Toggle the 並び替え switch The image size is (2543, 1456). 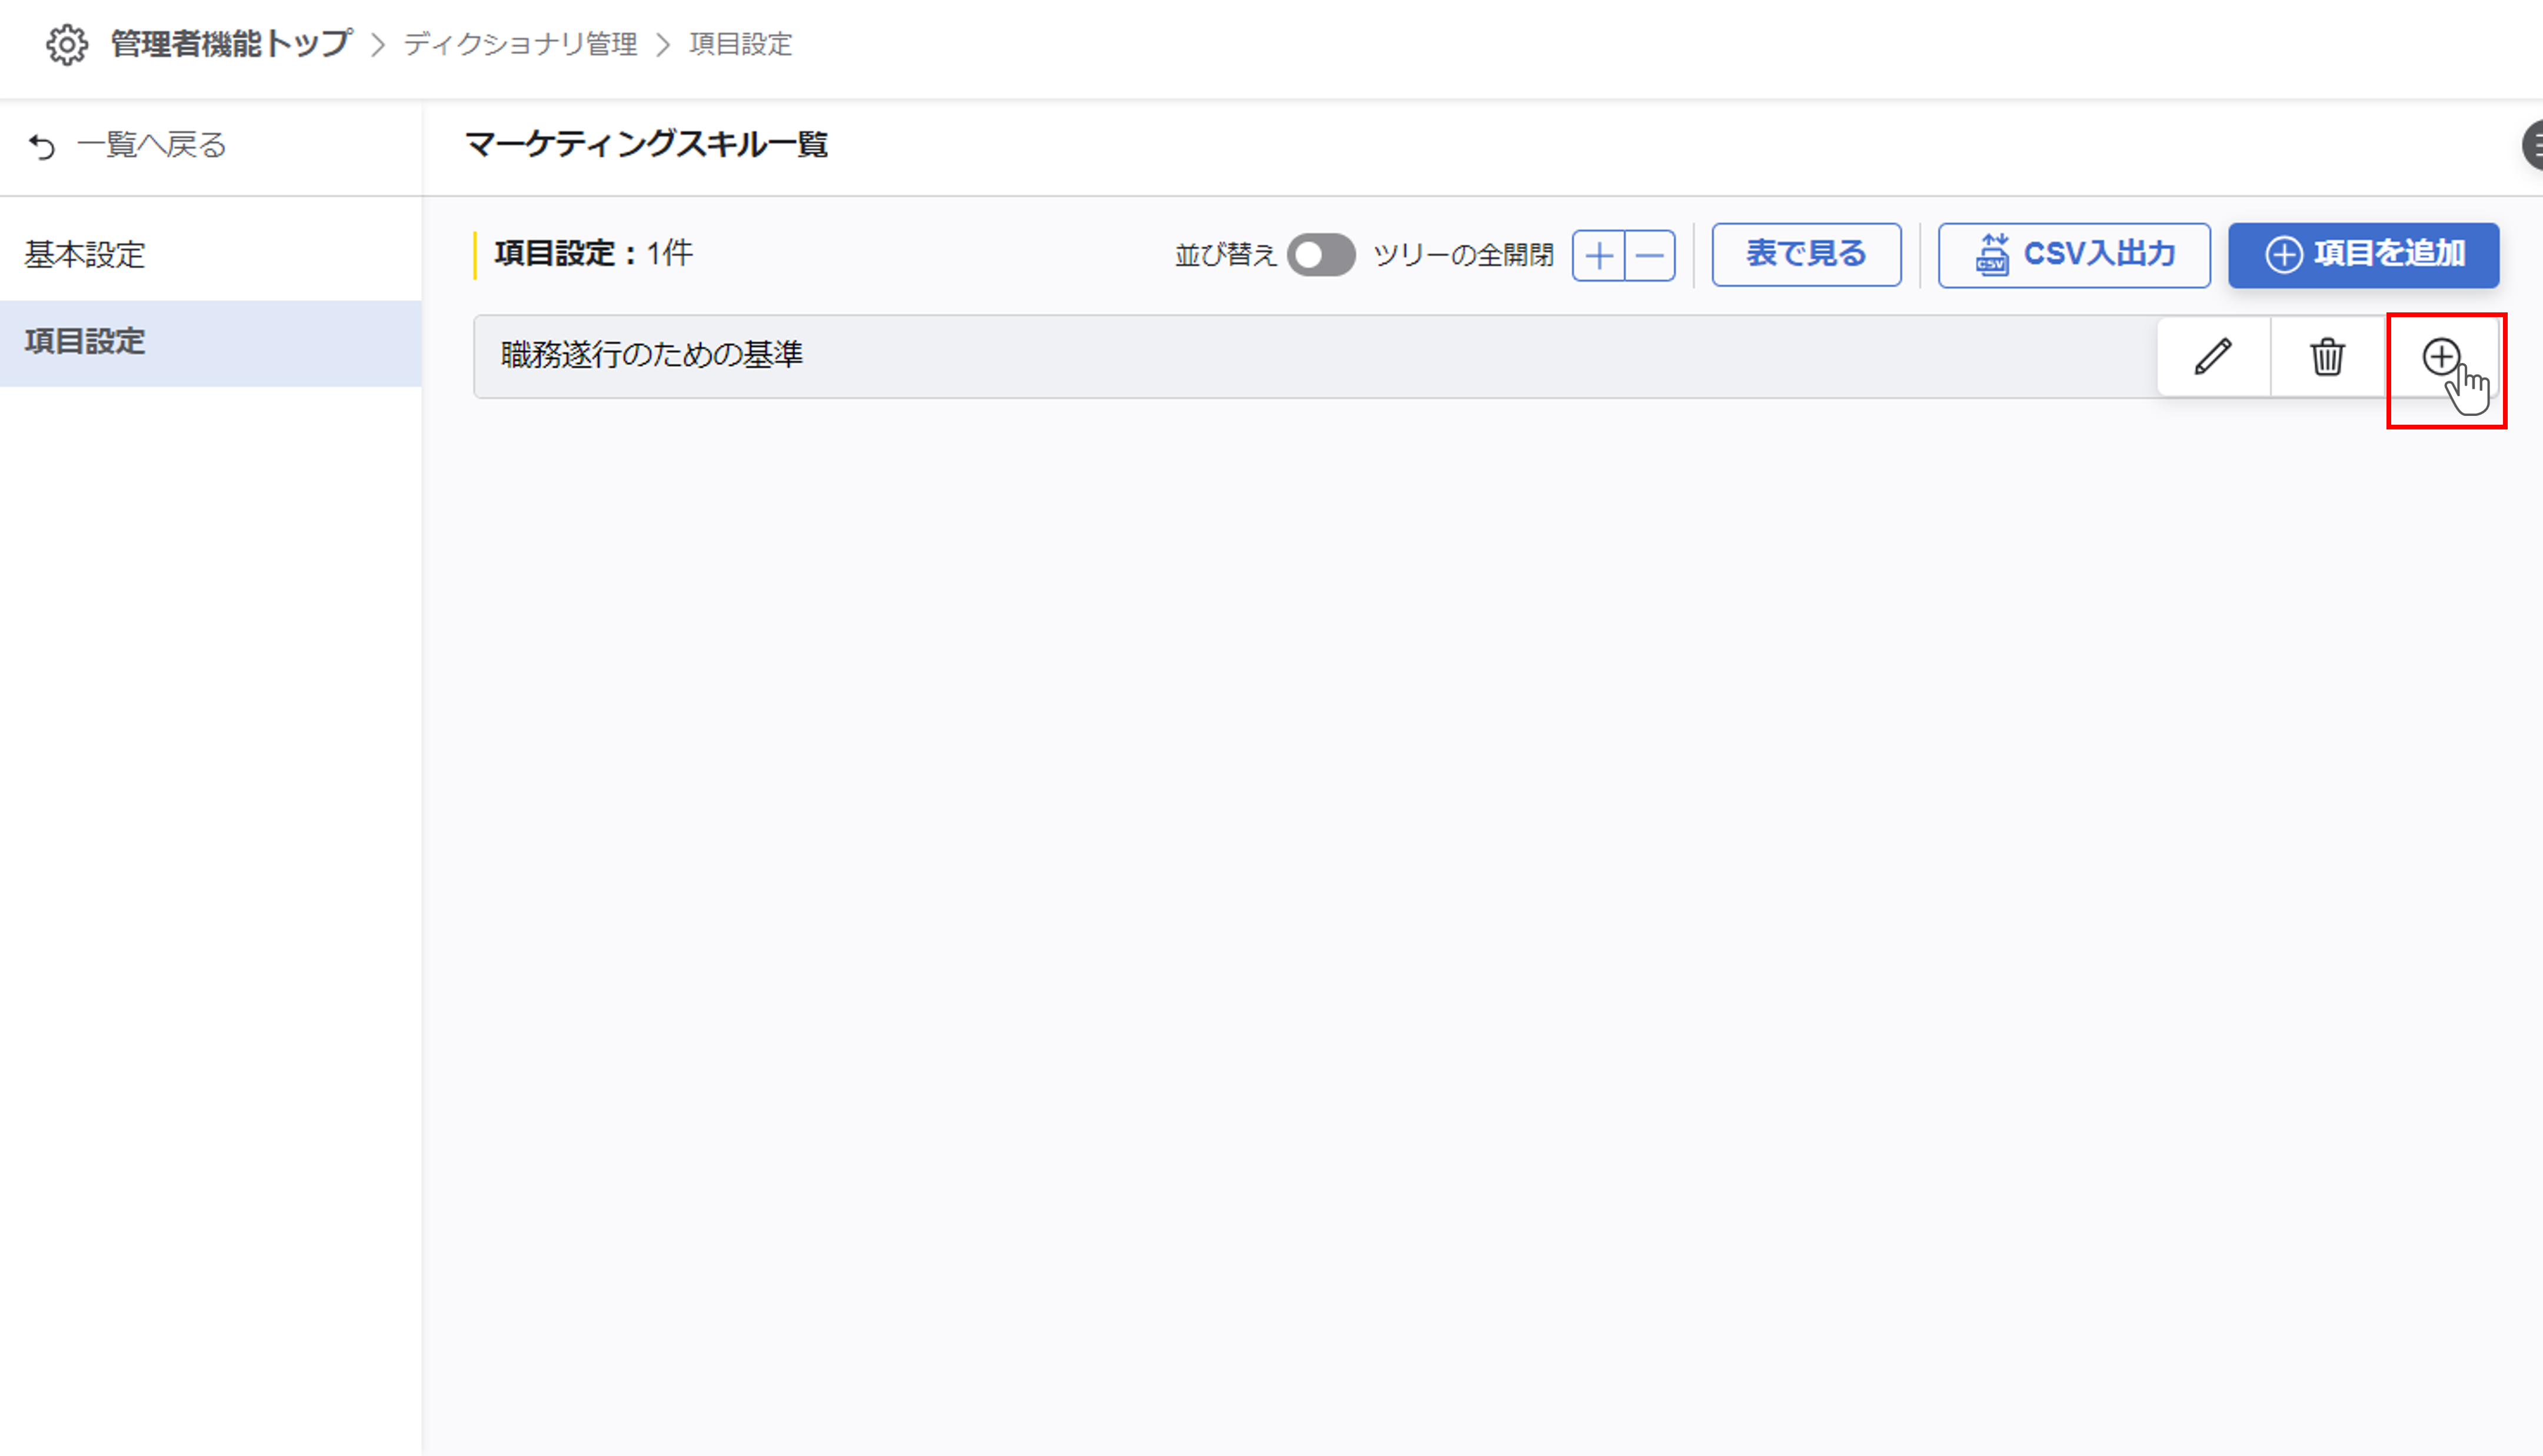(1320, 255)
